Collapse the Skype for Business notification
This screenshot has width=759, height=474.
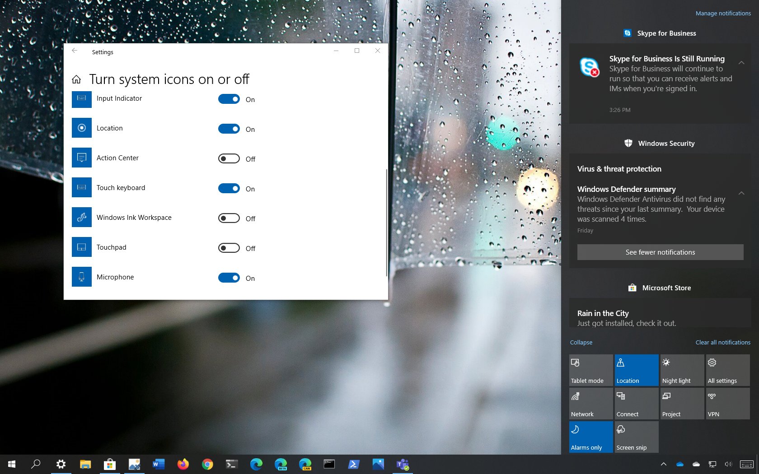[741, 63]
